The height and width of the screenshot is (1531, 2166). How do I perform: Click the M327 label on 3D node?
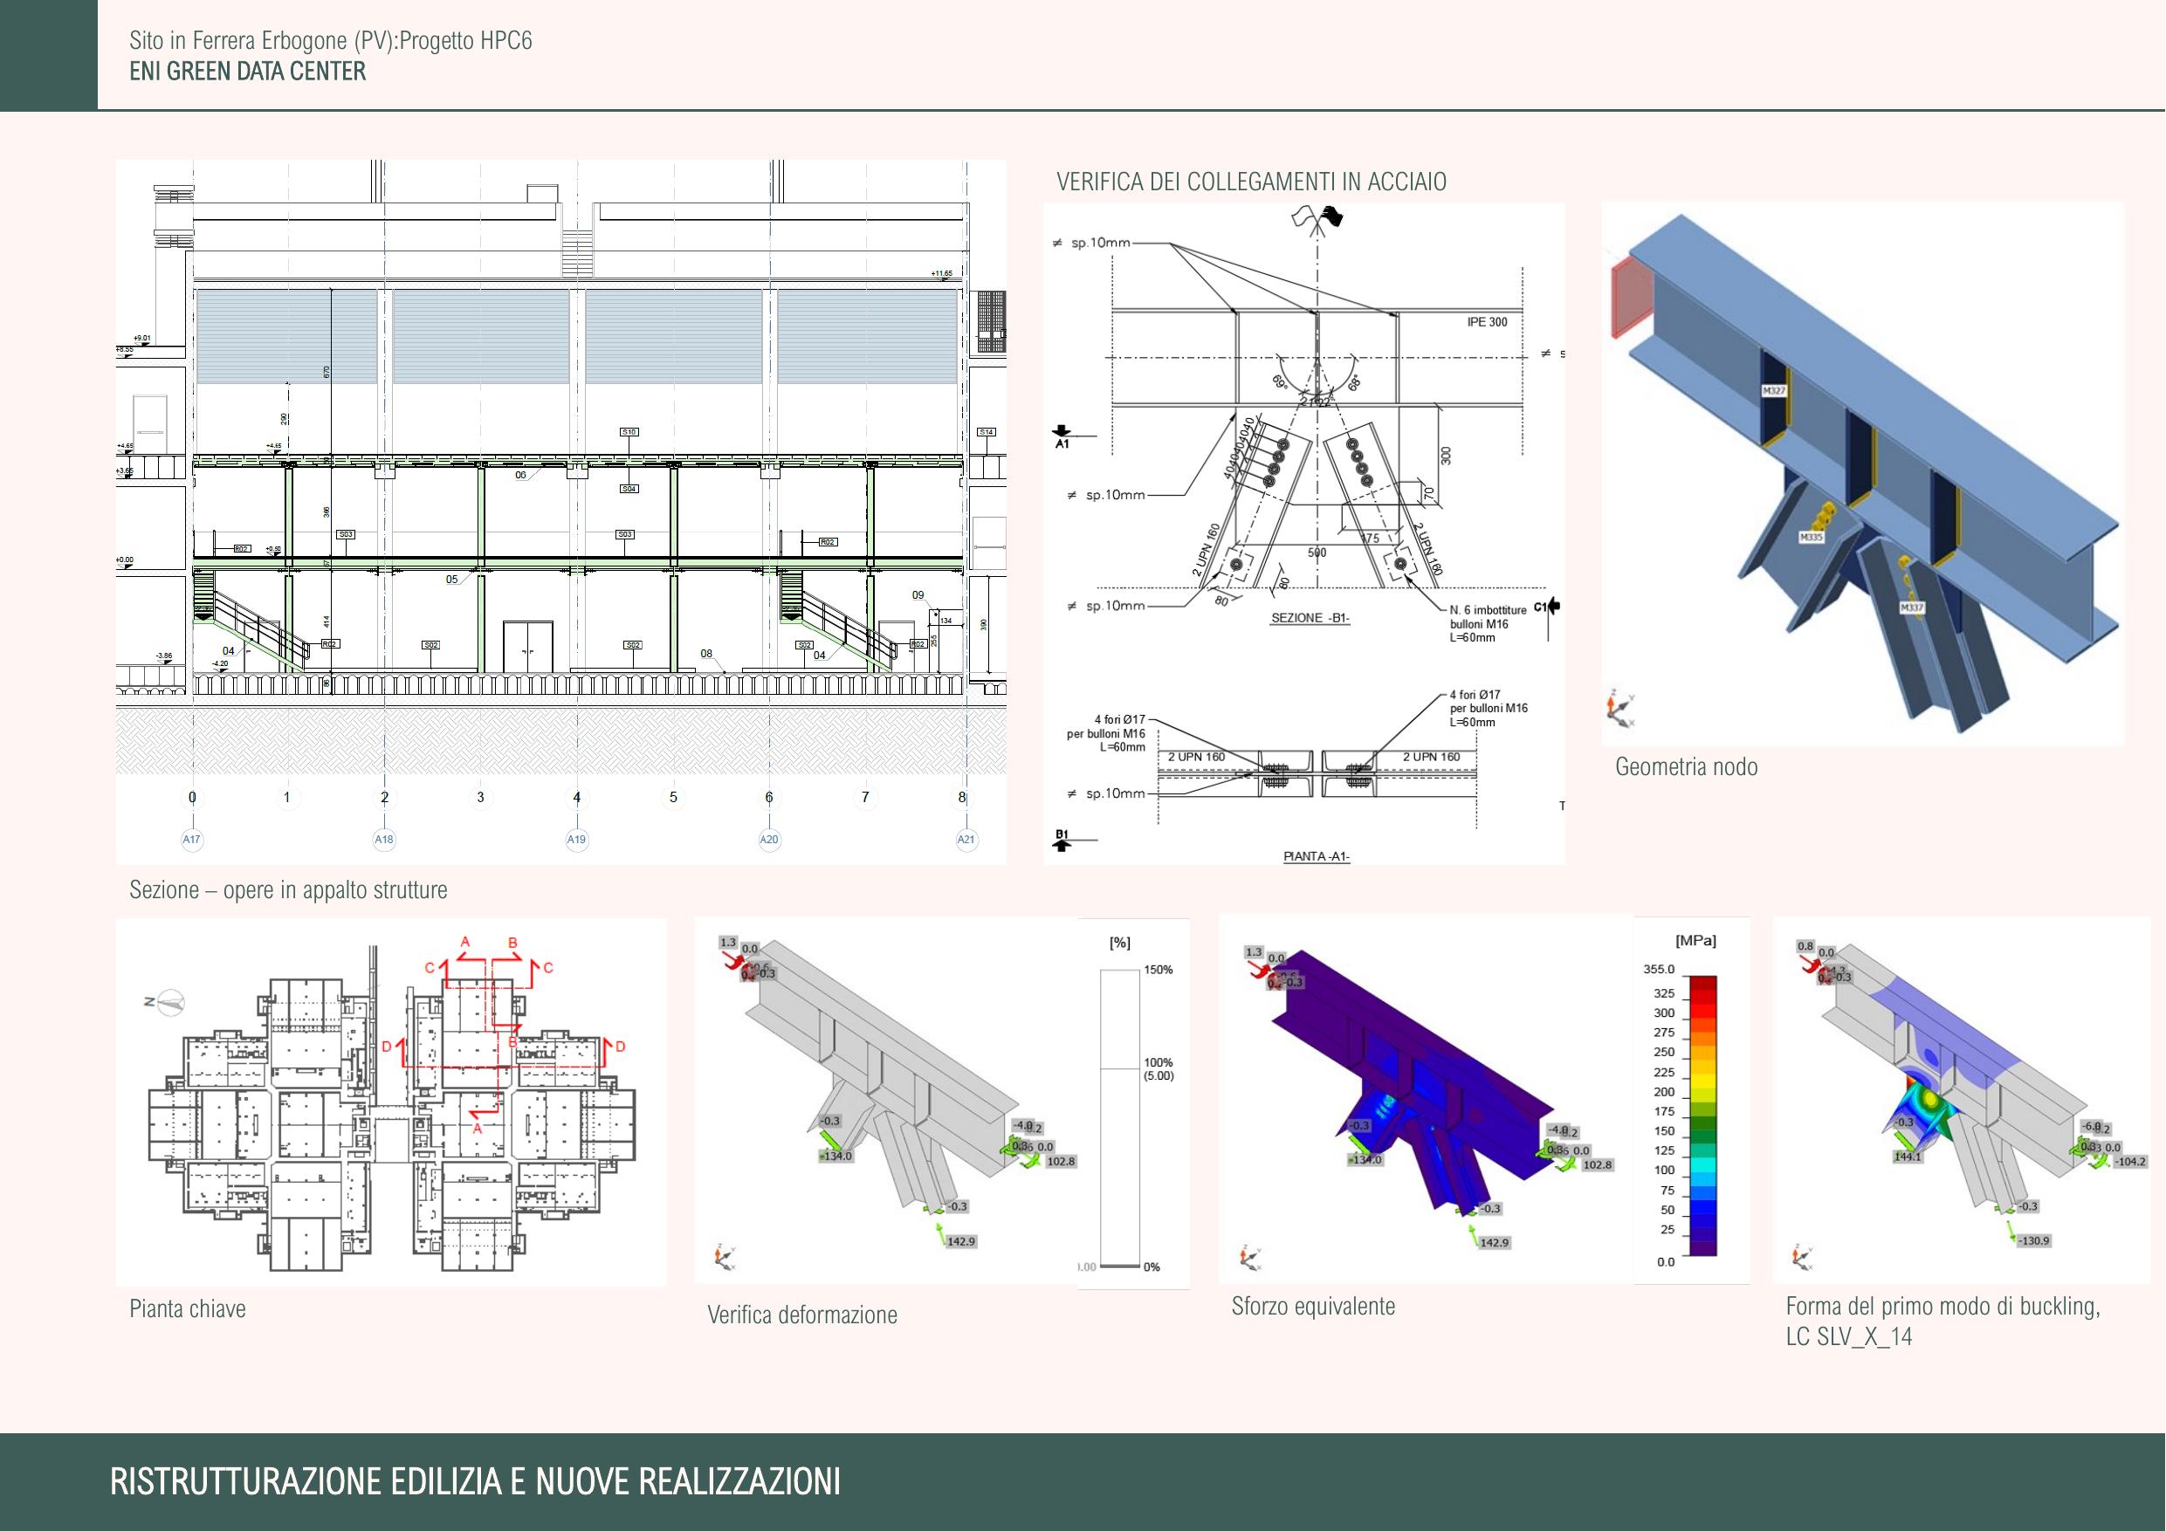pyautogui.click(x=1773, y=390)
